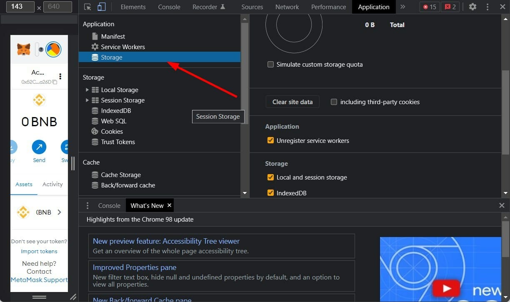
Task: Click the console errors counter badge
Action: pos(429,7)
